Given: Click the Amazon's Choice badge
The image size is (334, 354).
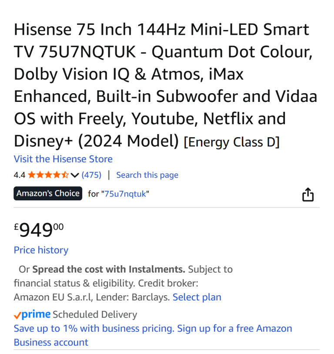Looking at the screenshot, I should [48, 193].
